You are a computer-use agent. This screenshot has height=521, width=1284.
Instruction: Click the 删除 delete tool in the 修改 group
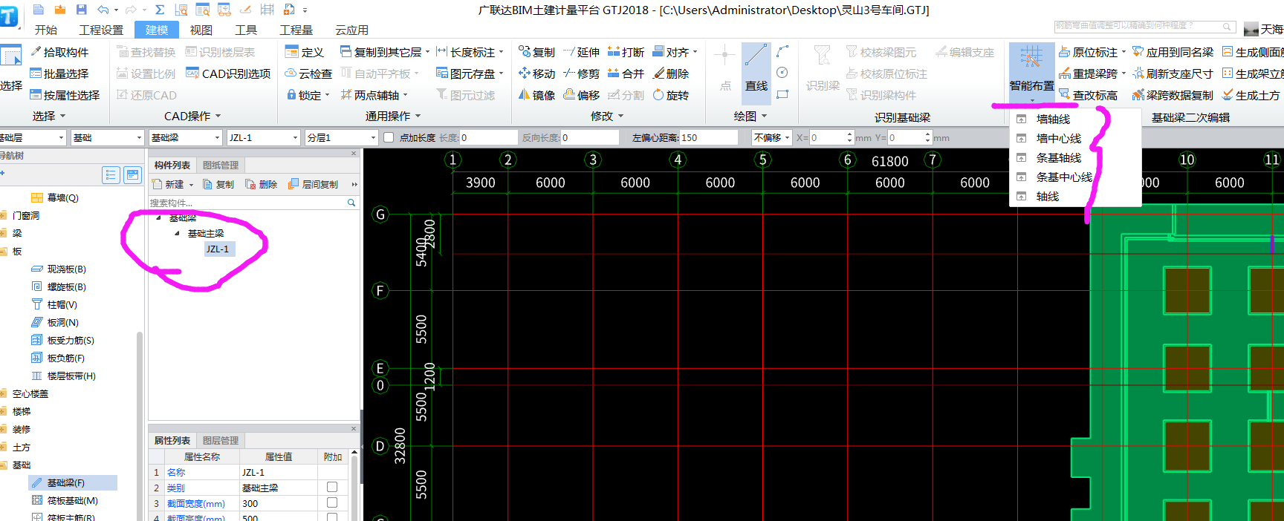tap(671, 73)
